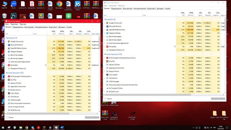
Task: Open Google Chrome desktop shortcut
Action: click(59, 5)
